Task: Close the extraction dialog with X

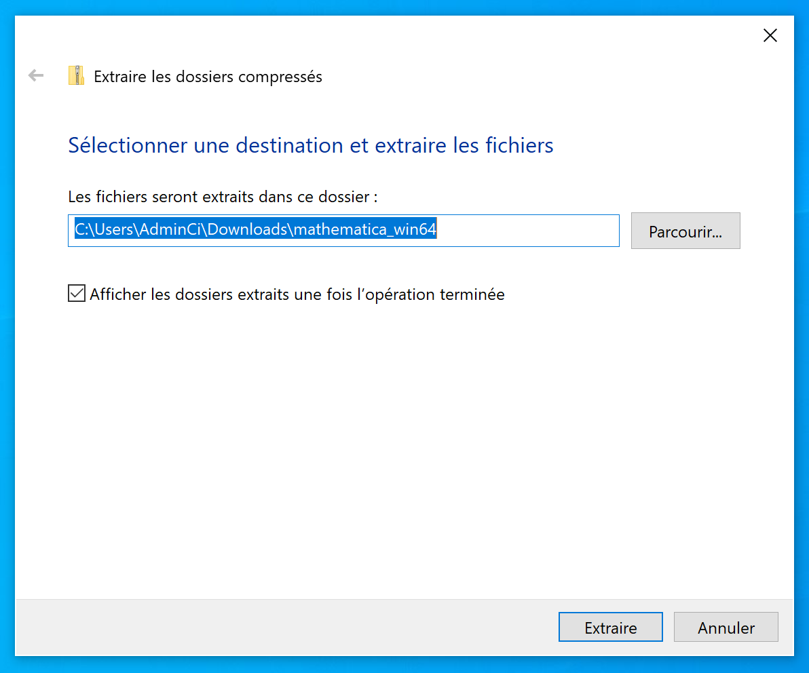Action: coord(770,36)
